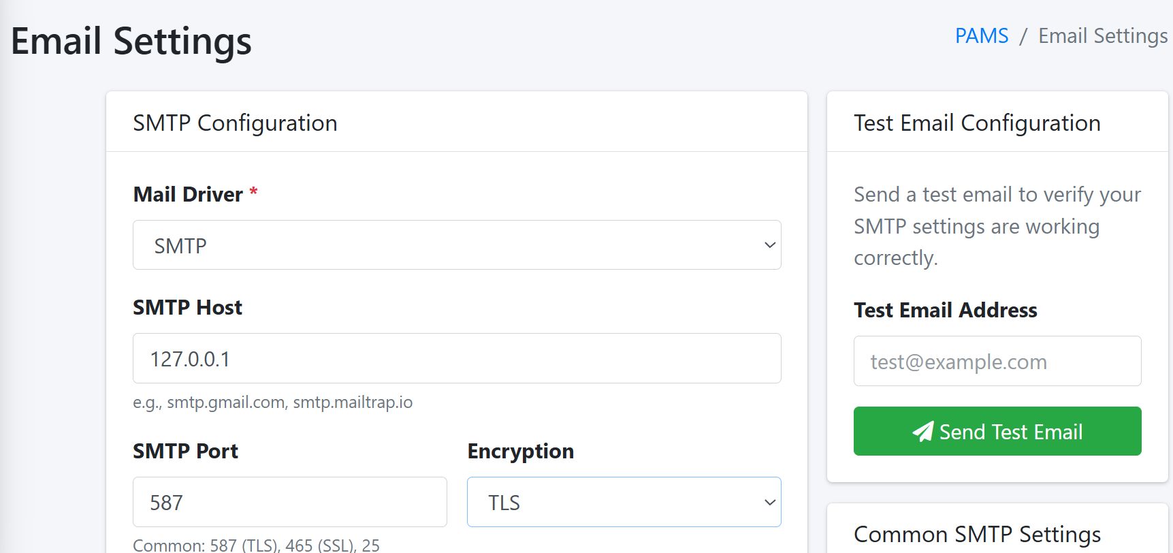
Task: Click the common ports hint below SMTP Port
Action: 256,545
